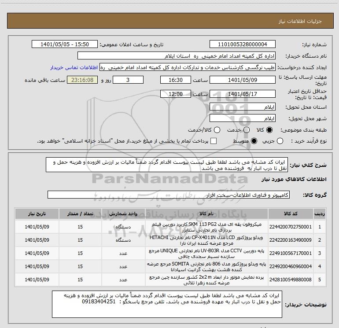The height and width of the screenshot is (328, 339).
Task: Click the validity time 12:00 field
Action: coord(176,94)
